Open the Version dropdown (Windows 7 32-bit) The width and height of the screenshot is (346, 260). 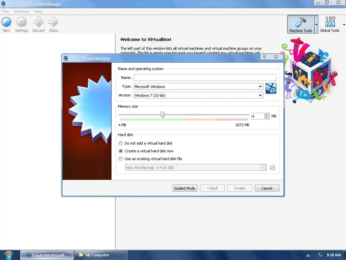pos(198,95)
